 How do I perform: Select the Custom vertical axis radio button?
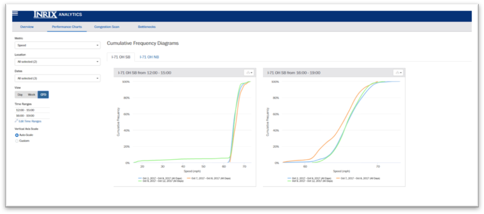[17, 141]
